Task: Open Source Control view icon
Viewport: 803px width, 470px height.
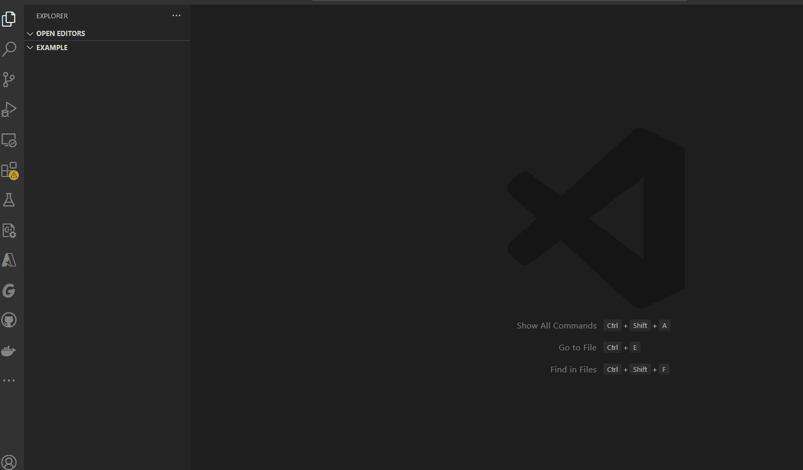Action: point(9,79)
